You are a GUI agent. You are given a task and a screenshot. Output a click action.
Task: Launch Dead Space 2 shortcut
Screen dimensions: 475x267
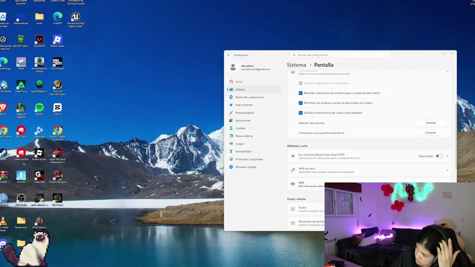(39, 222)
